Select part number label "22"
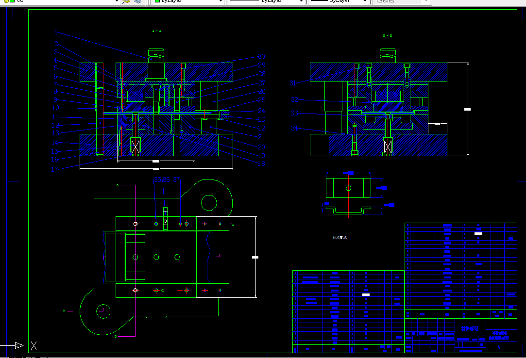 click(262, 128)
